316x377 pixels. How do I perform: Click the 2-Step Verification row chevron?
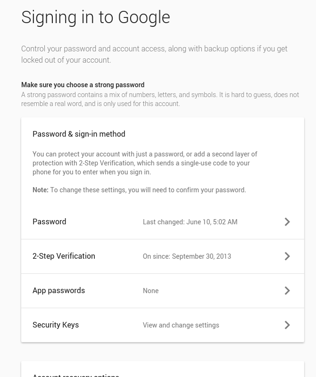[x=287, y=256]
